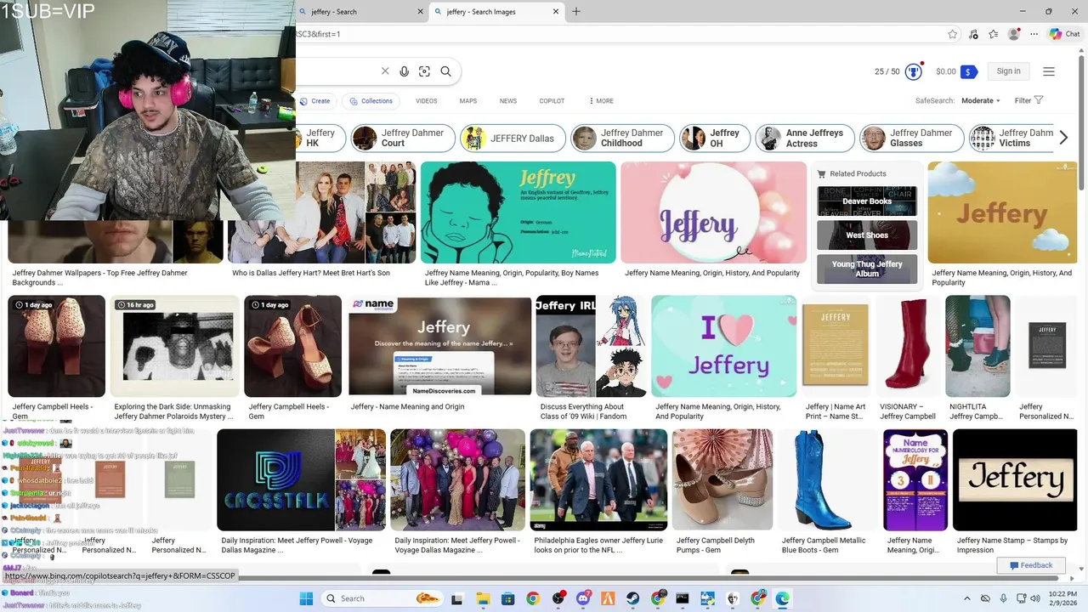The height and width of the screenshot is (612, 1088).
Task: Click the Create button
Action: 316,101
